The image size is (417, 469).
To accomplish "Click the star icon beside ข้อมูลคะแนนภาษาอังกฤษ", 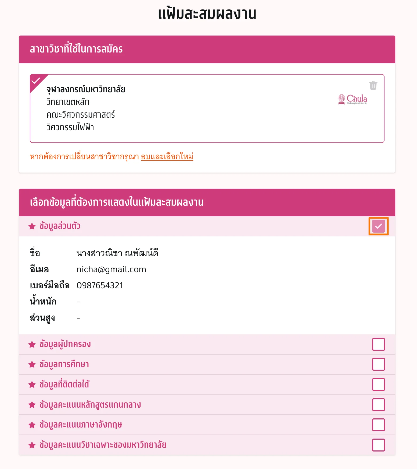I will tap(32, 425).
